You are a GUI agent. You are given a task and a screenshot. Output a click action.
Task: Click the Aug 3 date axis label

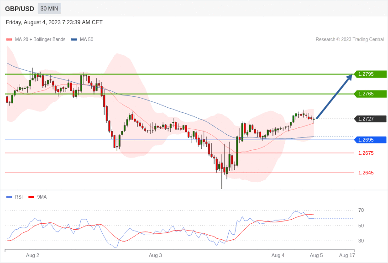155,255
